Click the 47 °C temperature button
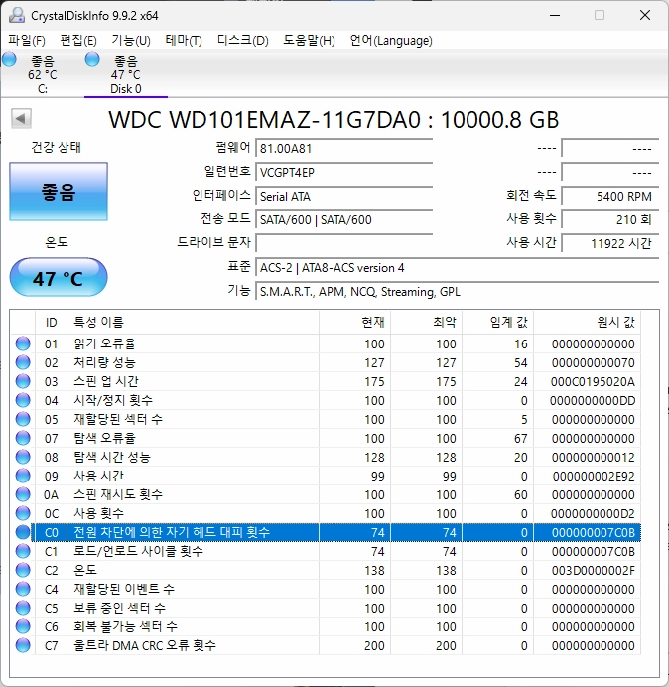This screenshot has width=669, height=687. 59,277
